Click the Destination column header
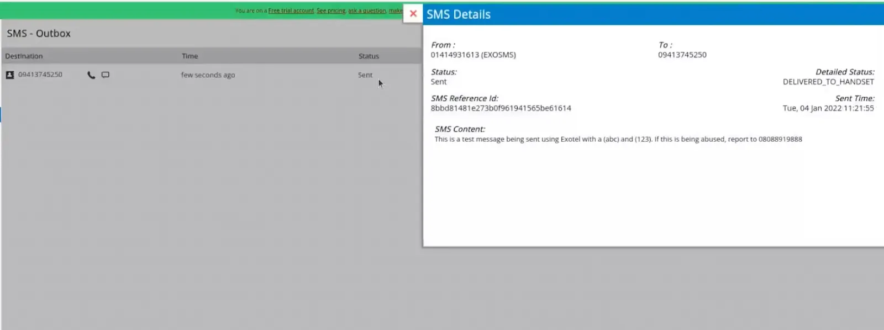 pos(24,56)
